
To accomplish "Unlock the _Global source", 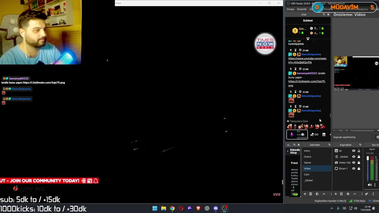I will (x=359, y=157).
